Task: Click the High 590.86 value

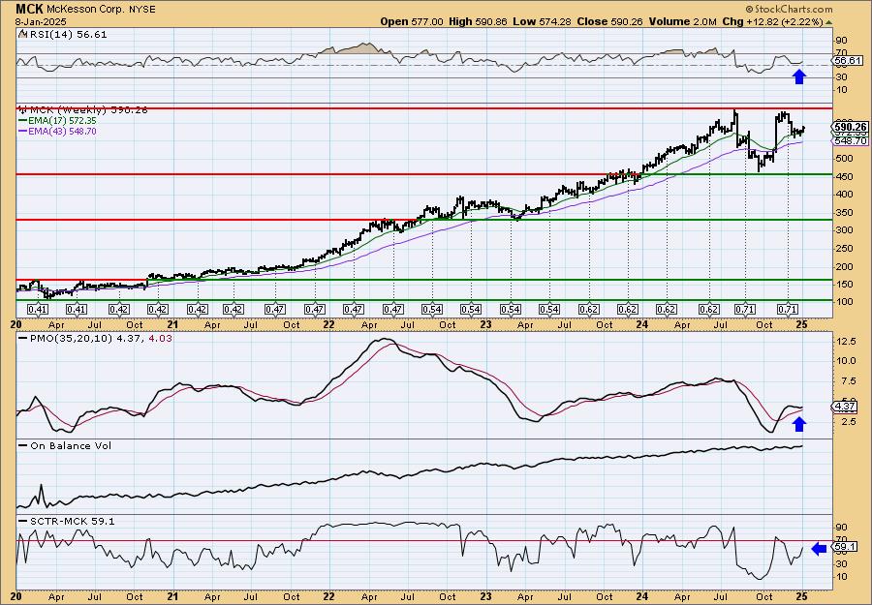Action: [x=479, y=21]
